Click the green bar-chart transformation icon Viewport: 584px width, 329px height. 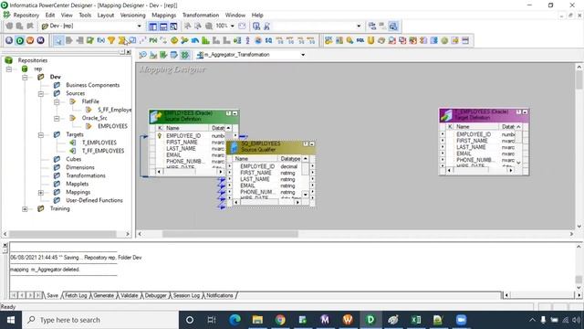click(205, 40)
